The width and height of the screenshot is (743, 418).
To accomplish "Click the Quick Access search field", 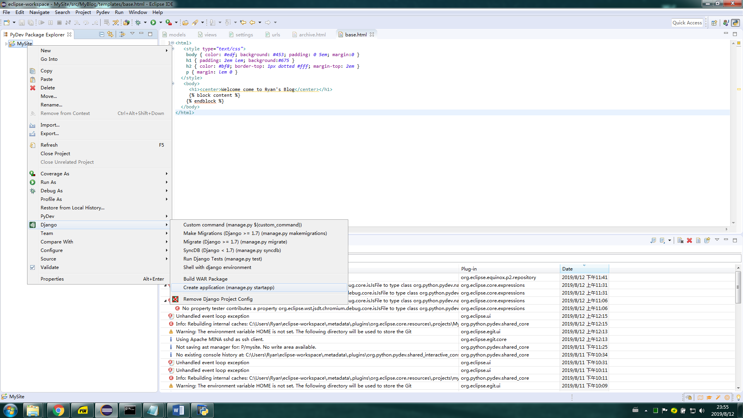I will (x=687, y=22).
